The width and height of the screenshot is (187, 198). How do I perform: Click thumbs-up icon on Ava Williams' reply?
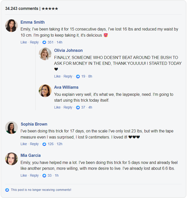78,107
